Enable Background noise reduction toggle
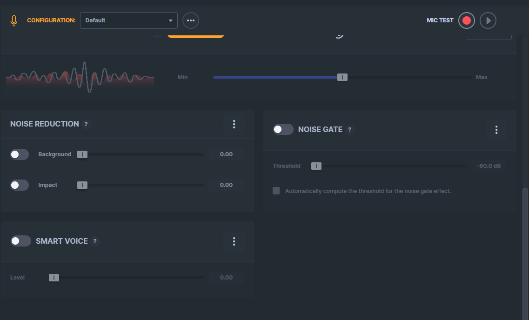This screenshot has width=529, height=320. click(x=20, y=154)
